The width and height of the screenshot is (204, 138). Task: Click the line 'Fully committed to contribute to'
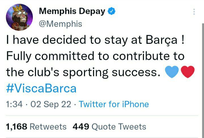[95, 56]
